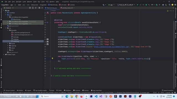This screenshot has width=177, height=99.
Task: Open the Layout Inspector tool window
Action: click(168, 90)
